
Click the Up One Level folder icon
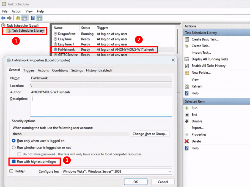coord(18,18)
